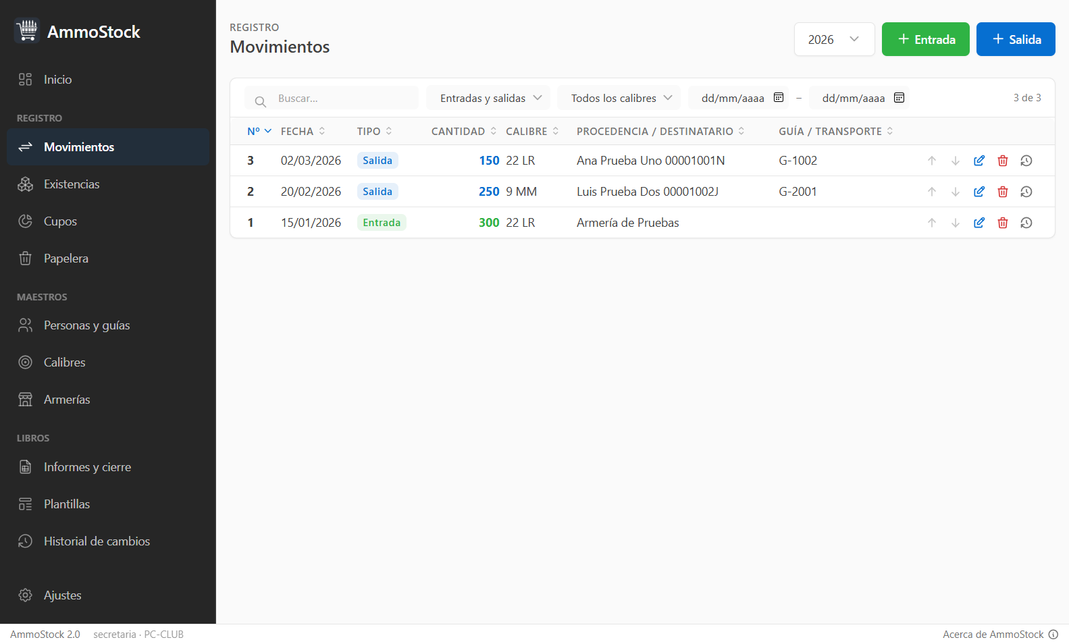
Task: Sort by Procedencia / Destinatario column
Action: click(661, 131)
